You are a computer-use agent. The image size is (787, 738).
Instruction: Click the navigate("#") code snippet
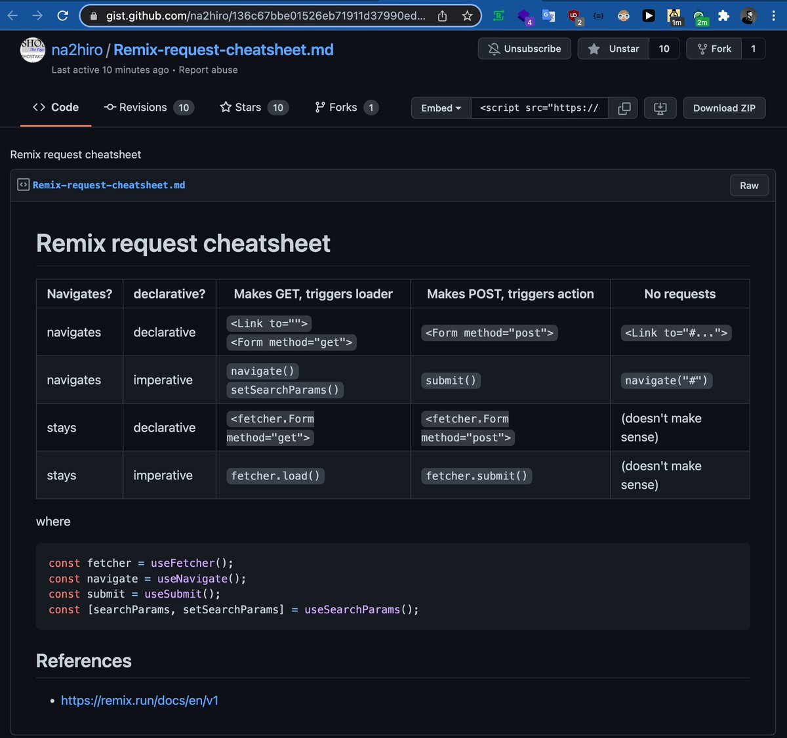tap(666, 380)
